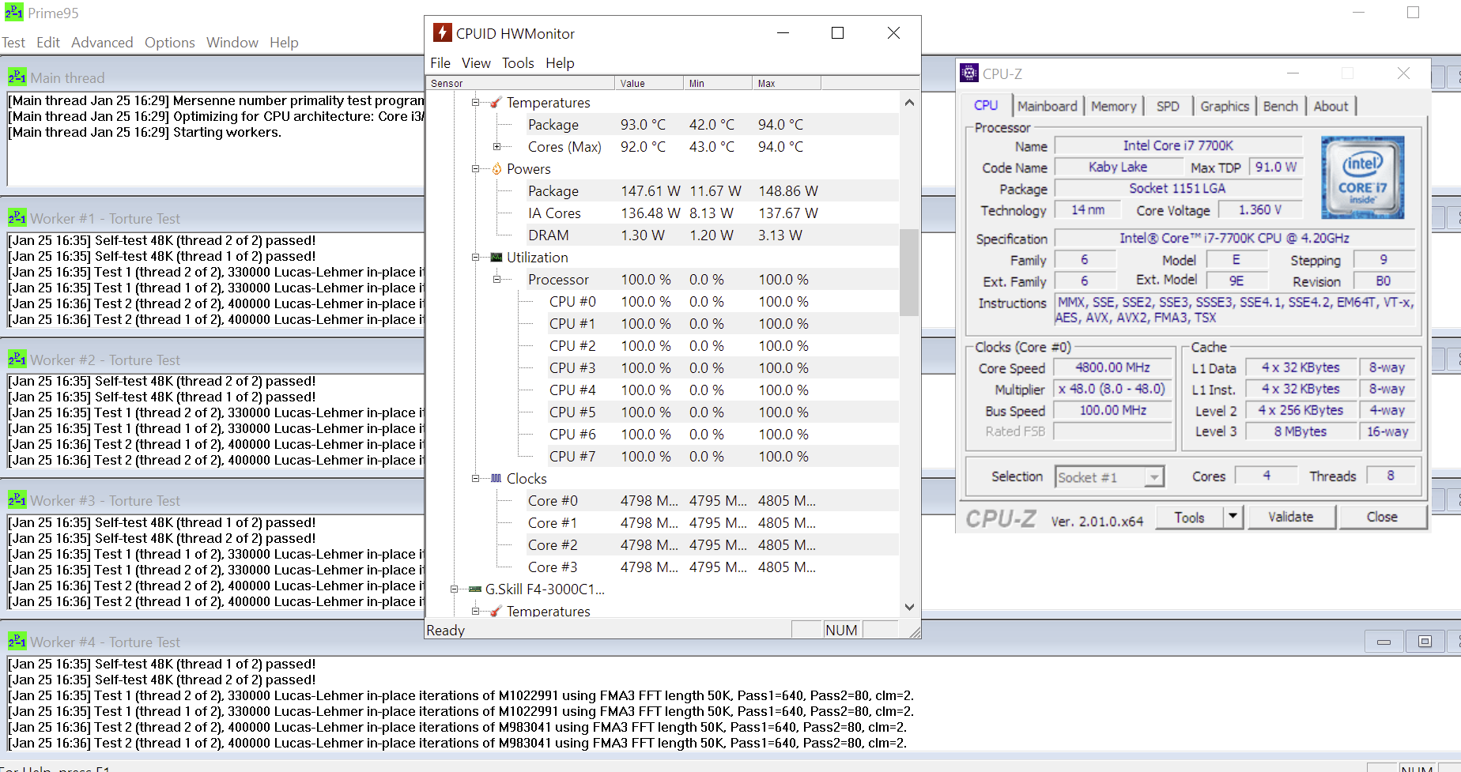Viewport: 1461px width, 772px height.
Task: Select the CPU tab in CPU-Z
Action: click(x=986, y=106)
